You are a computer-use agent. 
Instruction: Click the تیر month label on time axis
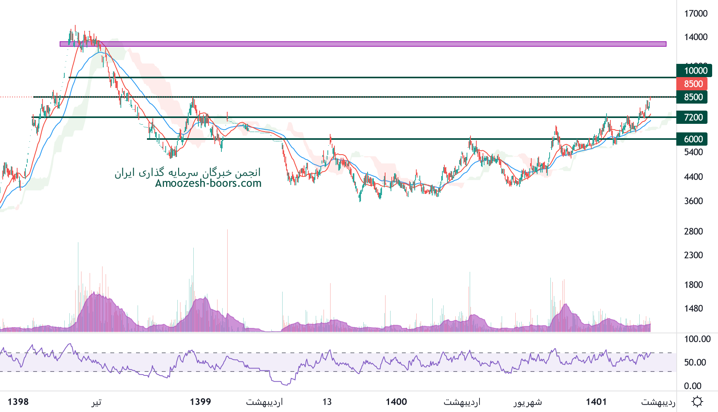tap(96, 401)
